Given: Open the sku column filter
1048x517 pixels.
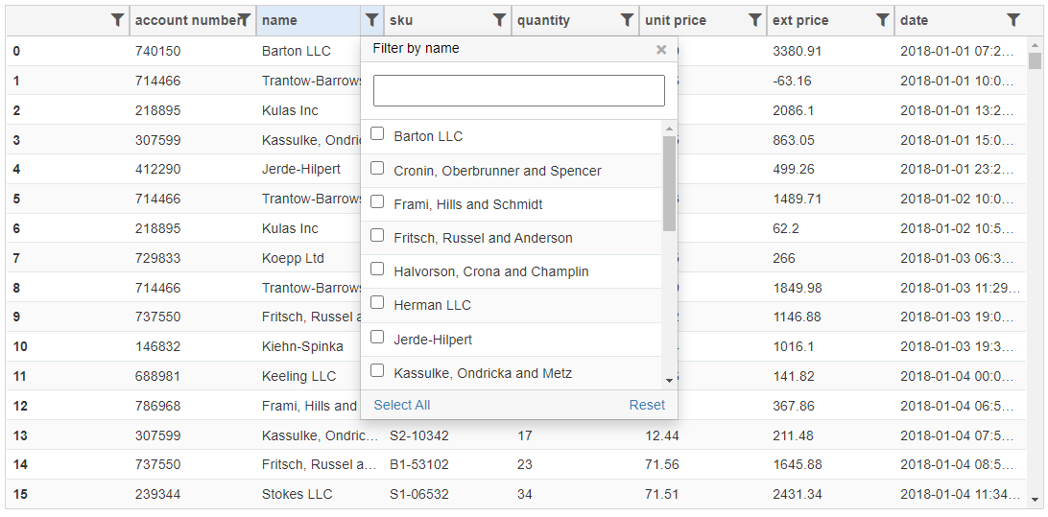Looking at the screenshot, I should pyautogui.click(x=500, y=20).
